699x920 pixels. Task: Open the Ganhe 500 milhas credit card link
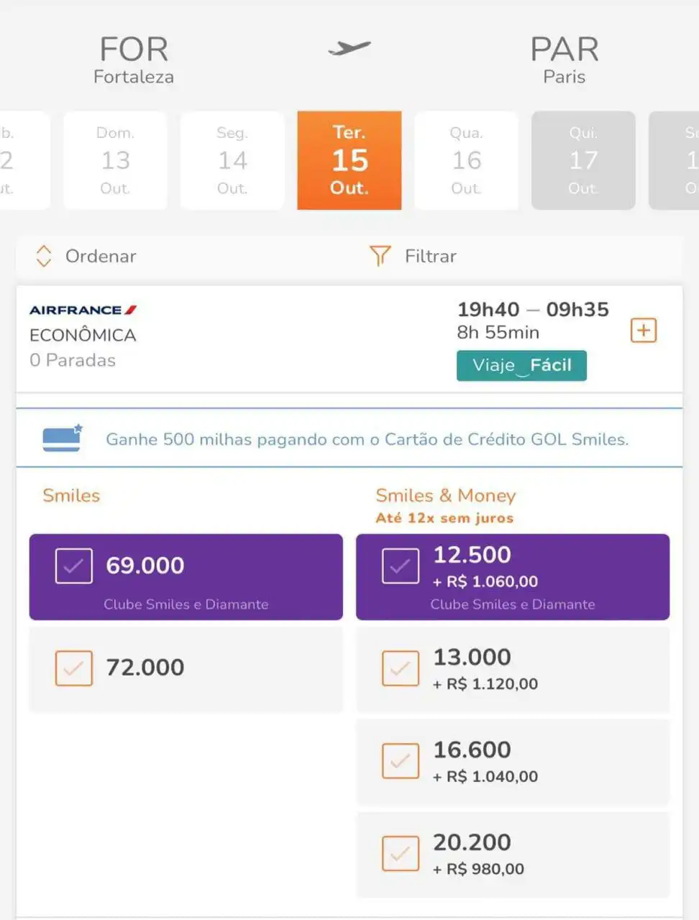click(x=367, y=439)
